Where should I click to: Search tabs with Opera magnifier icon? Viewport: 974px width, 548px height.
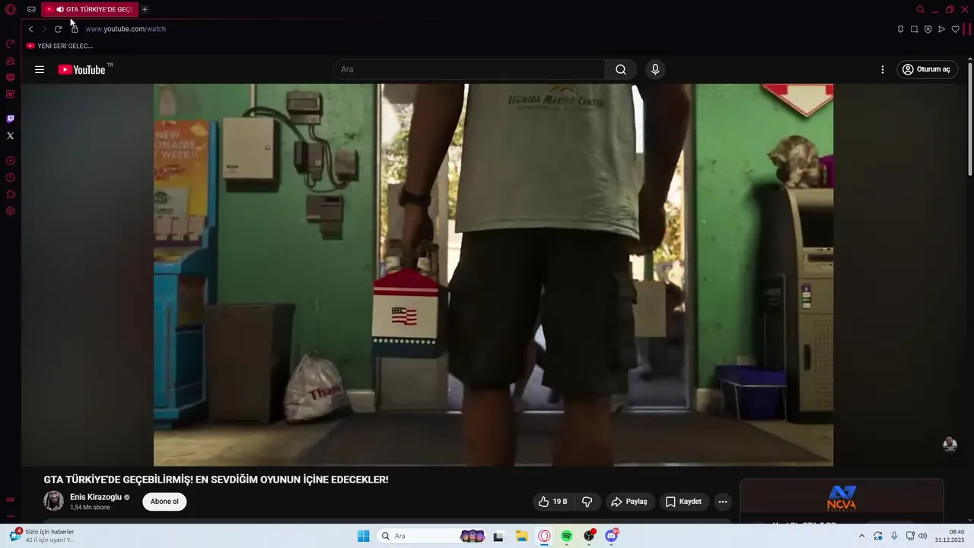920,9
